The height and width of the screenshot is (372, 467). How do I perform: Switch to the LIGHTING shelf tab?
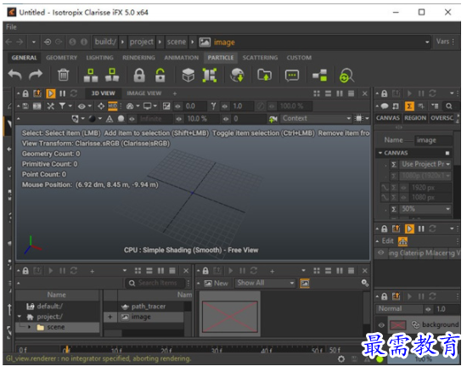(x=100, y=58)
